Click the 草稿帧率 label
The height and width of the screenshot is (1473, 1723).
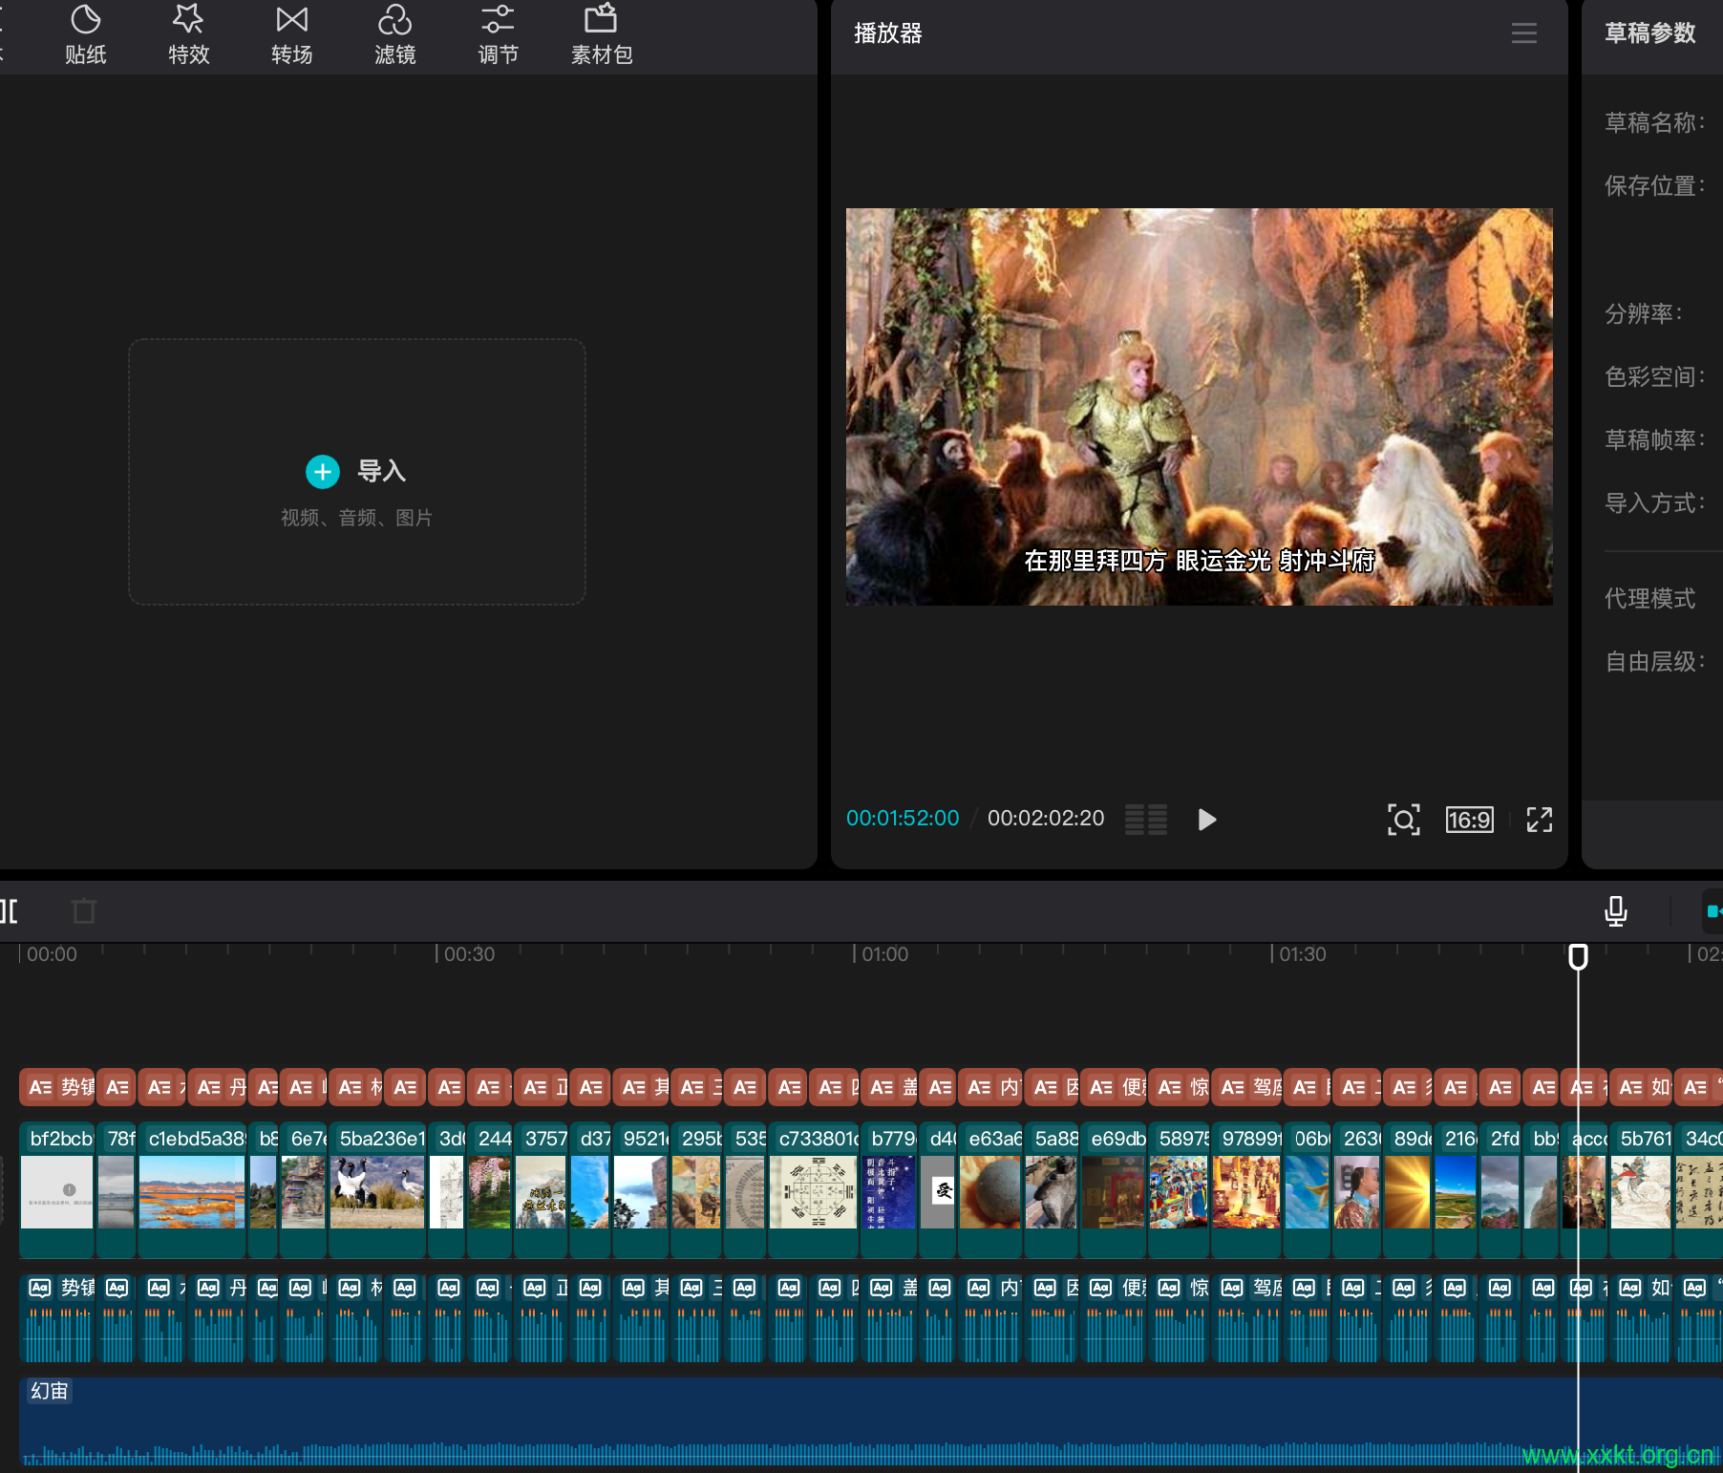point(1654,439)
